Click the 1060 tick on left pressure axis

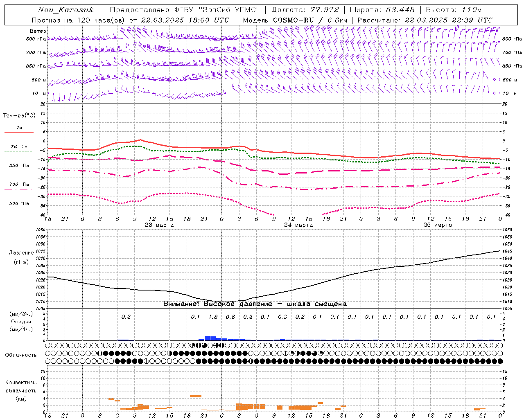click(x=41, y=230)
